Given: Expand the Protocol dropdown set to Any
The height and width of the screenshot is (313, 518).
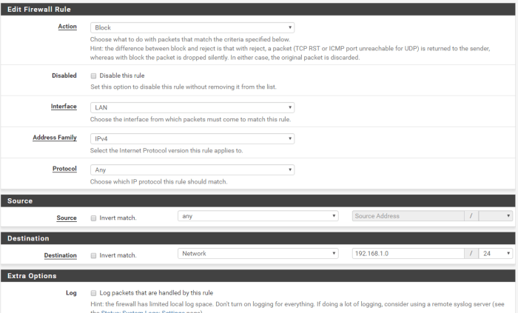Looking at the screenshot, I should [192, 169].
